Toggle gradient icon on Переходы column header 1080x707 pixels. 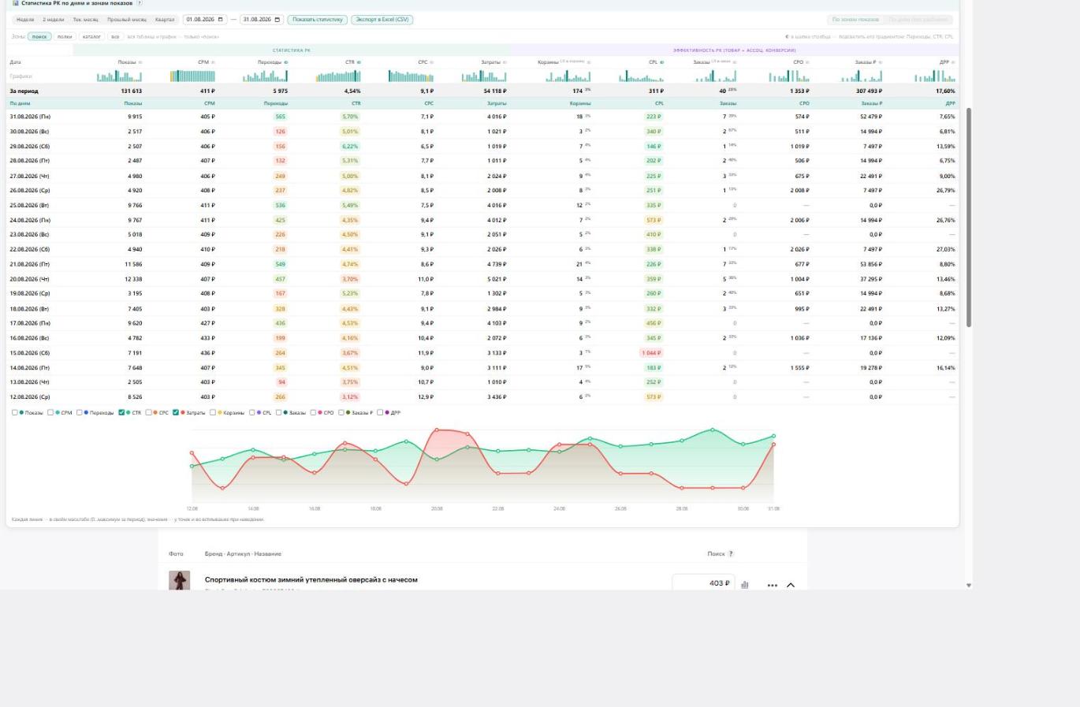tap(285, 62)
